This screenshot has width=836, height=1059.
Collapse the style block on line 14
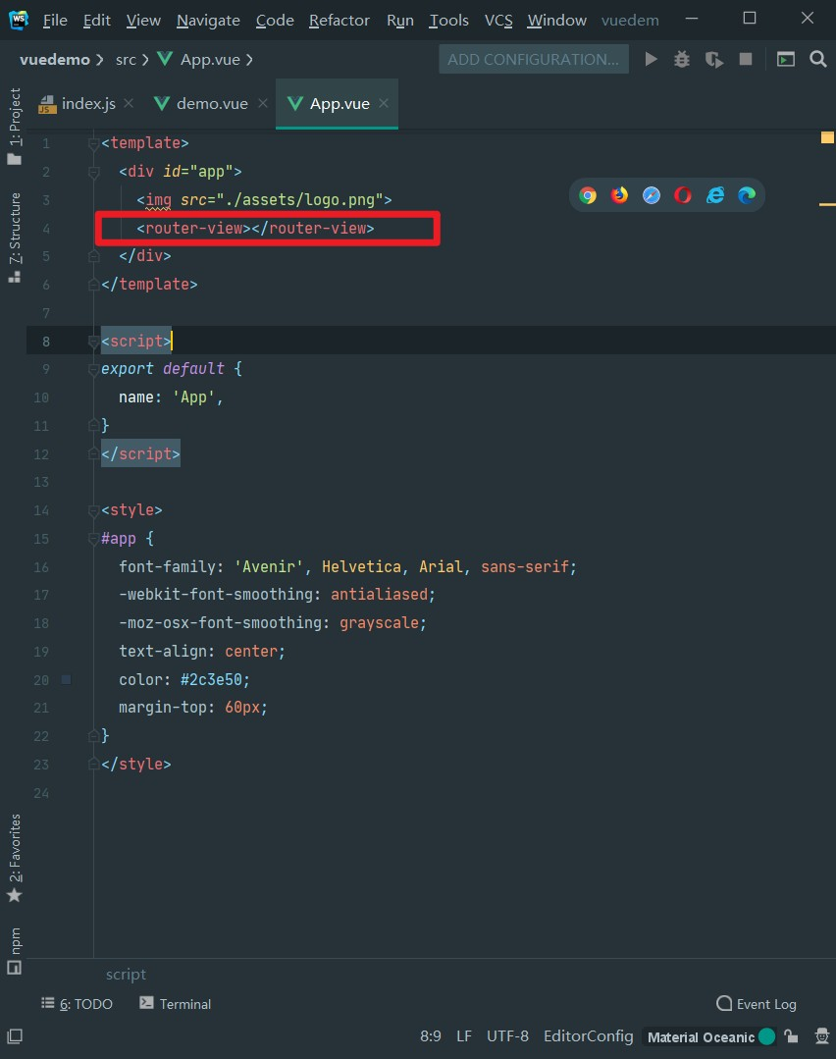(x=93, y=509)
